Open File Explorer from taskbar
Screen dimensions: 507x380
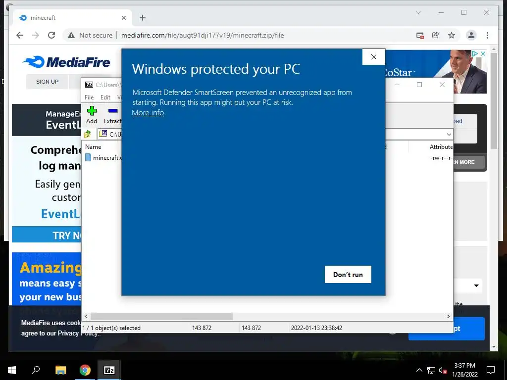pyautogui.click(x=60, y=370)
